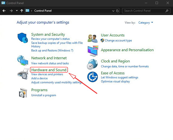173x140 pixels.
Task: Open Adjust commonly used mobility settings
Action: pyautogui.click(x=57, y=82)
